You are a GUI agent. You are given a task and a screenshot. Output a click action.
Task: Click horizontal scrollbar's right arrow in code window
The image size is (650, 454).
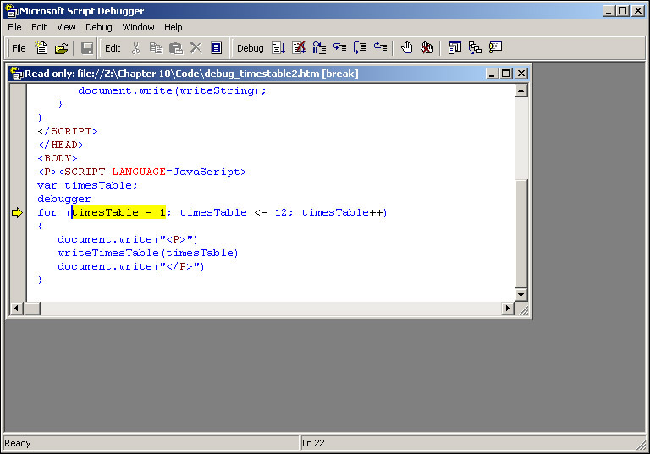(508, 309)
